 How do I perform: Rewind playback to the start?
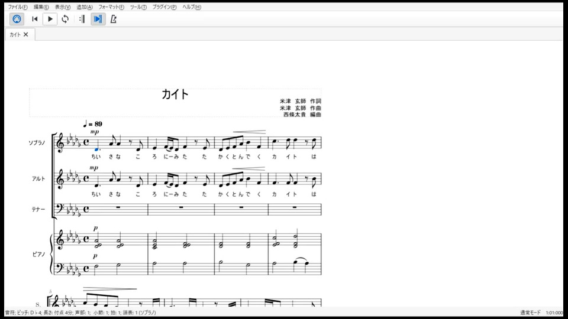(35, 19)
